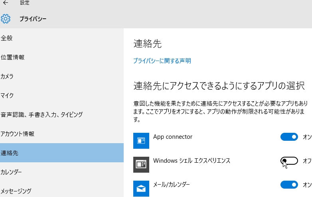The image size is (312, 197).
Task: Select the highlighted 連絡先 sidebar item
Action: tap(62, 153)
